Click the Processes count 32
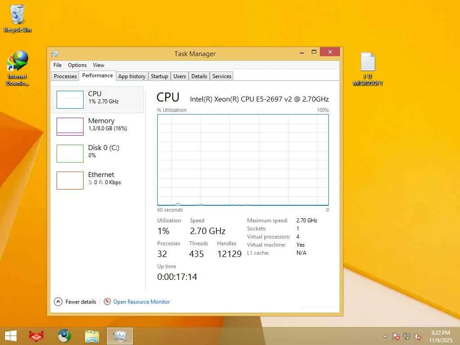Image resolution: width=460 pixels, height=345 pixels. coord(162,254)
